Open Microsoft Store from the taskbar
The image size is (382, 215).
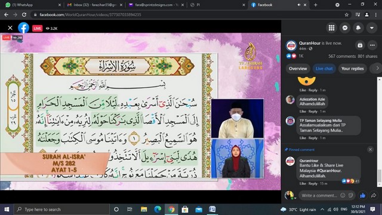pyautogui.click(x=185, y=210)
